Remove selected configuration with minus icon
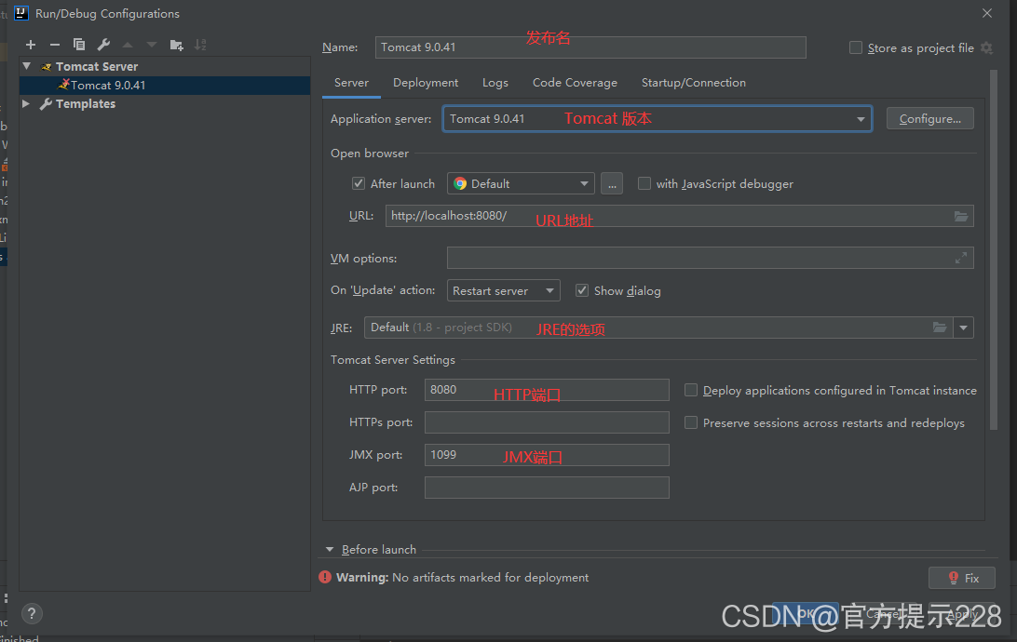Image resolution: width=1017 pixels, height=642 pixels. click(54, 45)
